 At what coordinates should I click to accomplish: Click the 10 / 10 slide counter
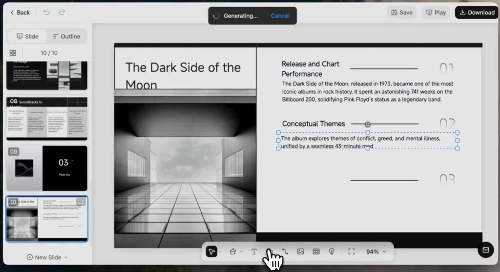click(x=49, y=53)
